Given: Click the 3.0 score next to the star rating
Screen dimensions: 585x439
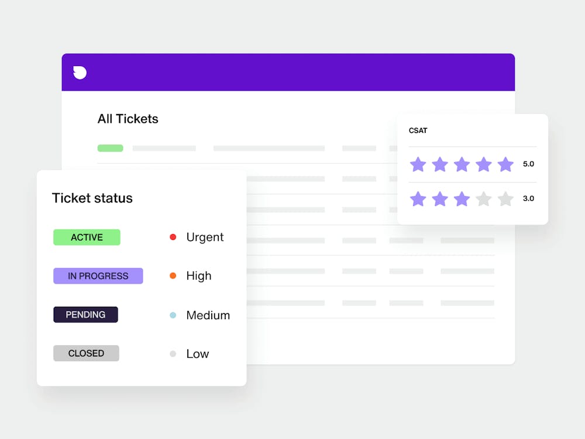Looking at the screenshot, I should 528,199.
